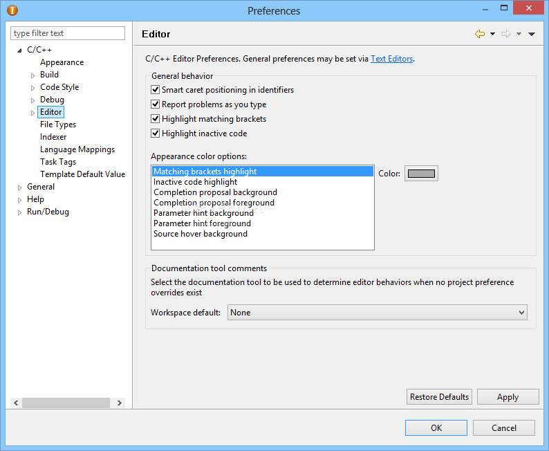Uncheck Highlight matching brackets
549x451 pixels.
(155, 119)
